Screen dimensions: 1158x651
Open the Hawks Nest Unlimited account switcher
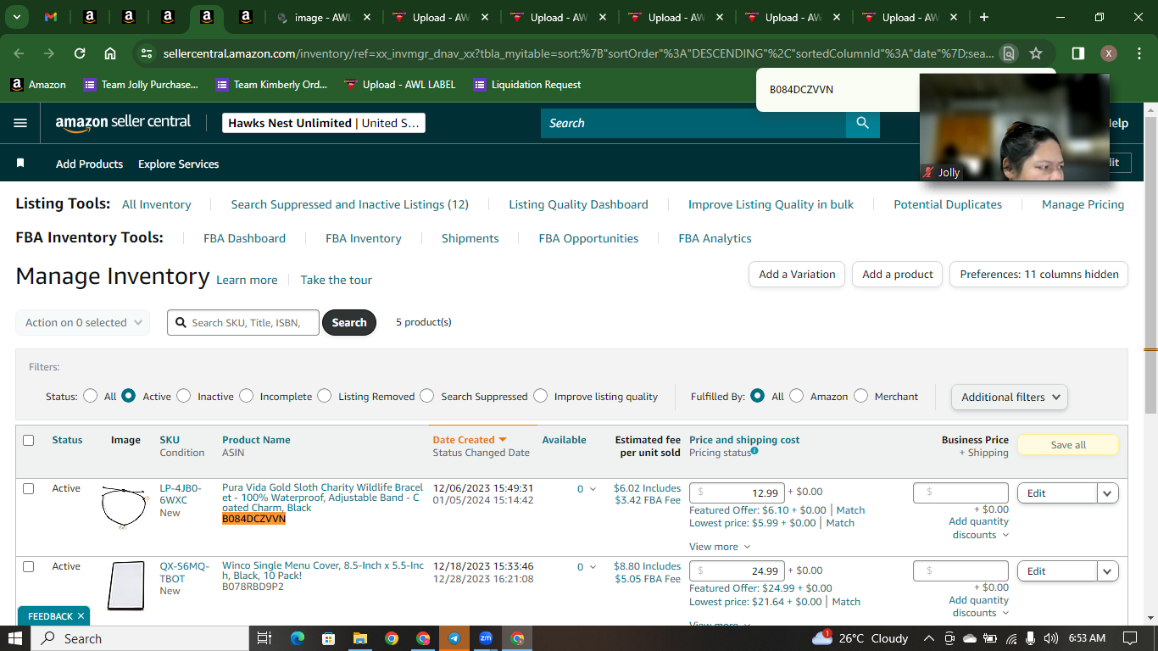pyautogui.click(x=323, y=123)
